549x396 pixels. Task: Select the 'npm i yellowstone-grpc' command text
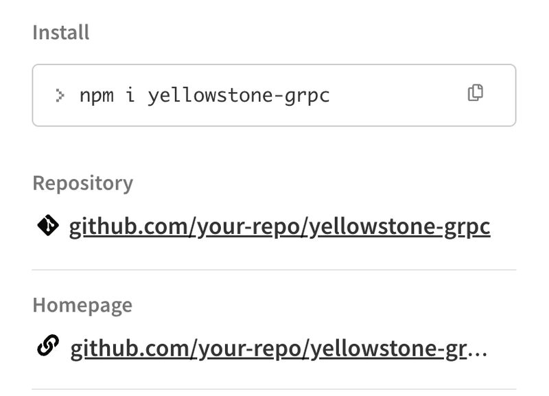point(205,95)
